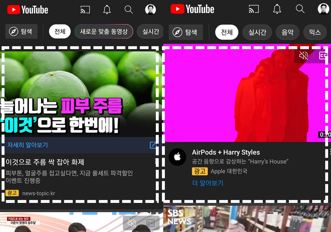Tap cast icon in left screen header

85,9
